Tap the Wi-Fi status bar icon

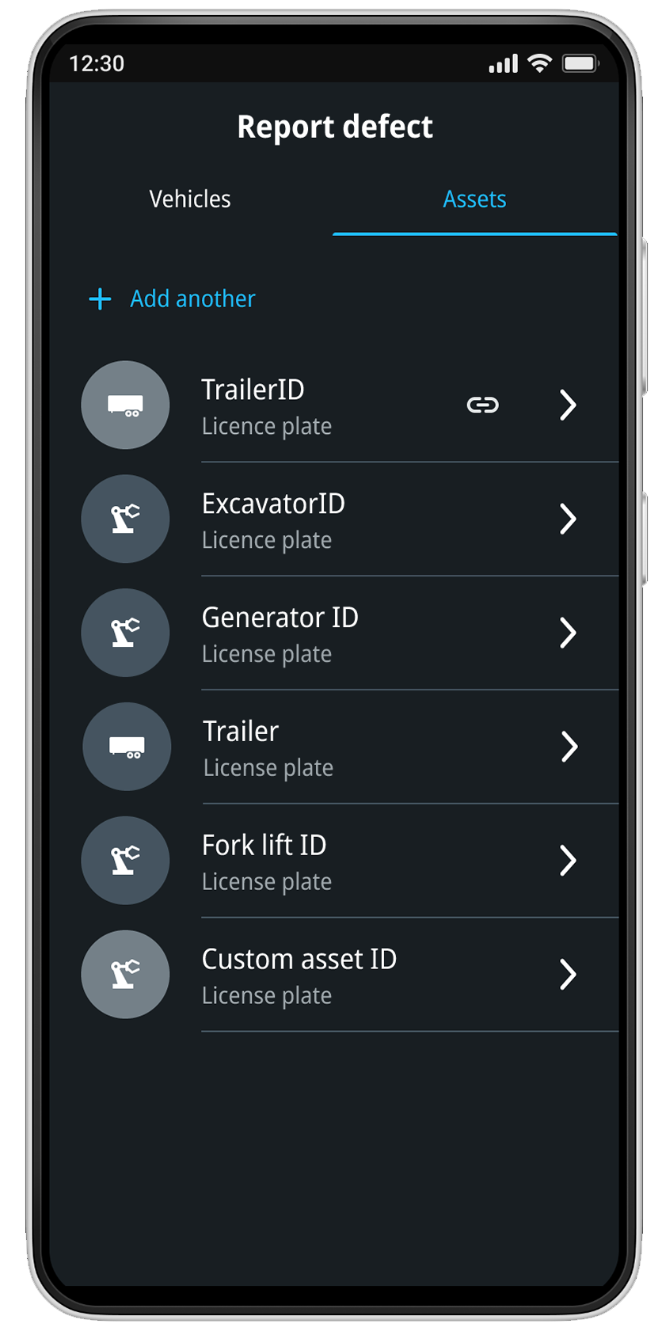pos(539,63)
